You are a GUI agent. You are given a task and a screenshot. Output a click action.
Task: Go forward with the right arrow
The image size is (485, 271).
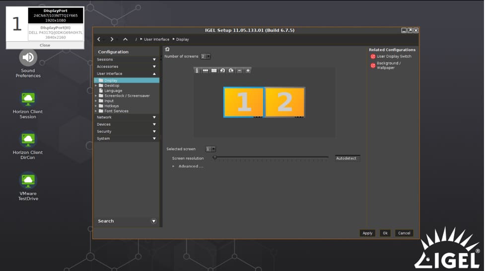112,39
